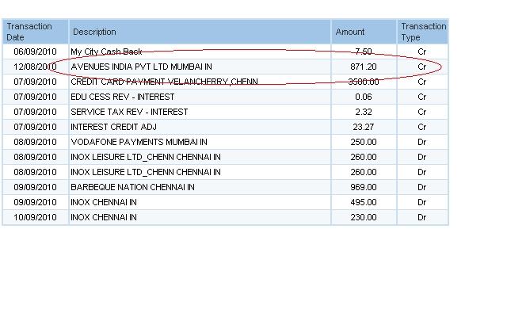Click the date in the VODAFONE PAYMENTS row

(35, 142)
